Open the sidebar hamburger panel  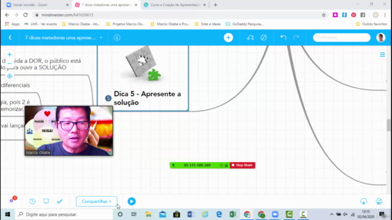382,54
